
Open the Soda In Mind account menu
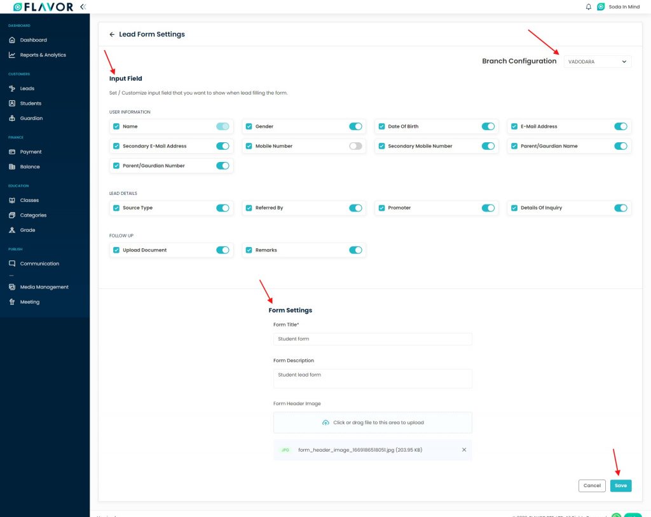(x=619, y=6)
